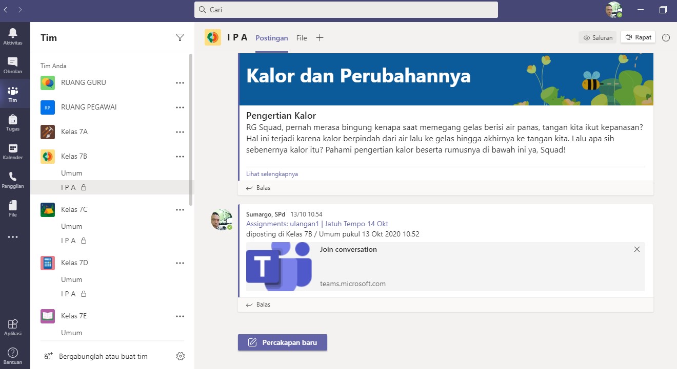This screenshot has height=369, width=677.
Task: Add a new tab with plus
Action: 320,38
